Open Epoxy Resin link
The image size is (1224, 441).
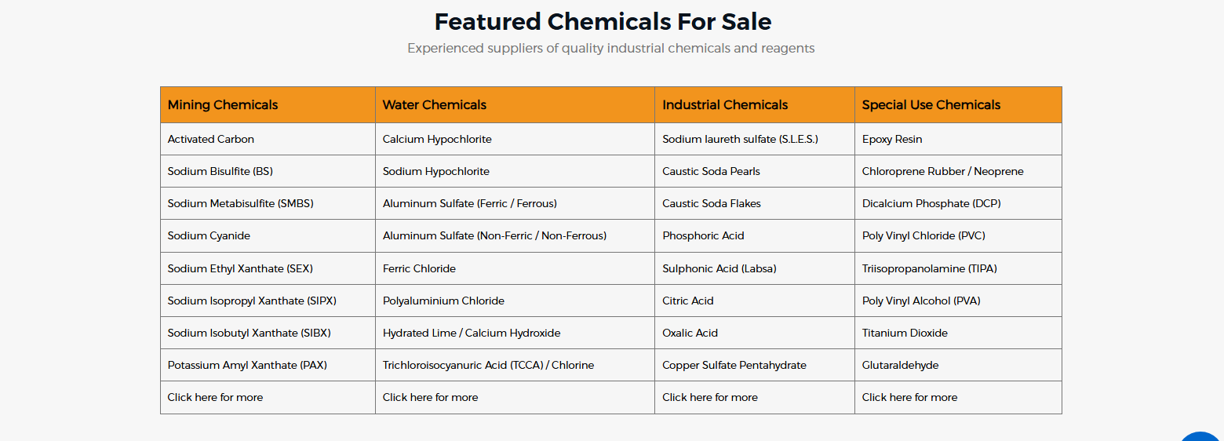(891, 139)
